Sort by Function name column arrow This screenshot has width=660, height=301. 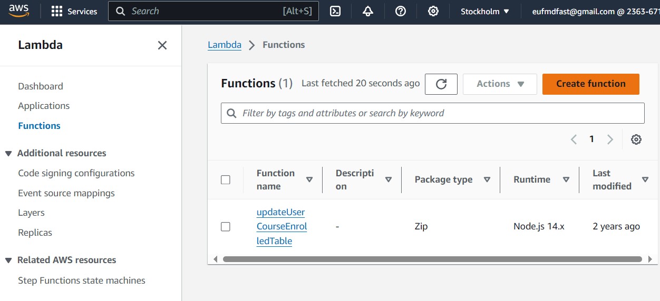click(x=309, y=180)
